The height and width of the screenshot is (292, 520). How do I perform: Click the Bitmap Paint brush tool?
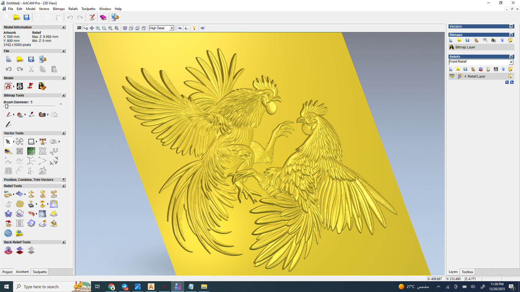[8, 115]
